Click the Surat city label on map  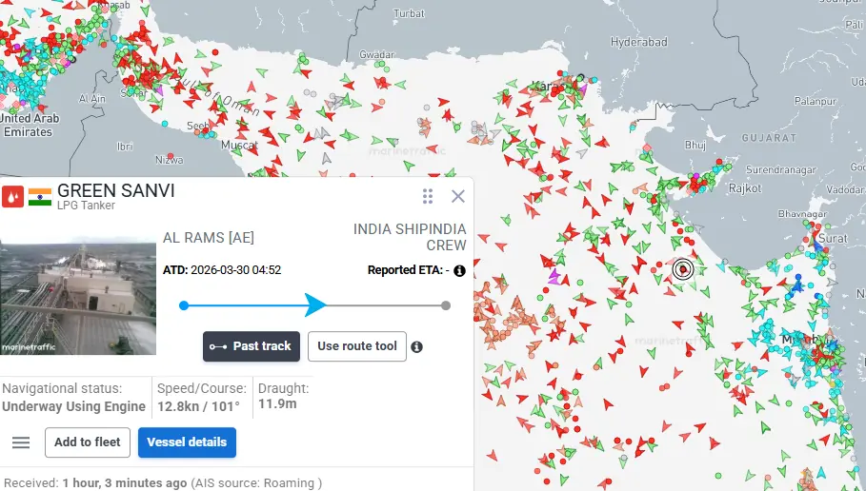833,238
